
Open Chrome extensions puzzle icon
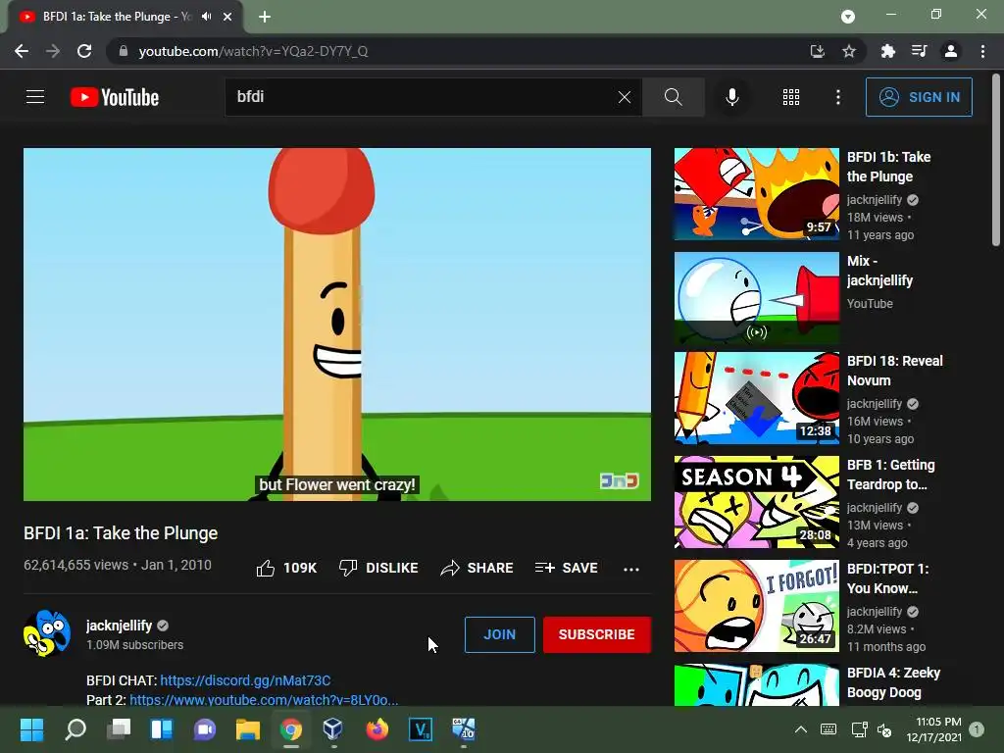[887, 51]
